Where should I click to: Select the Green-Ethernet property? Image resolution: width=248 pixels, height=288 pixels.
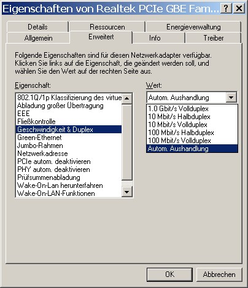[x=69, y=138]
